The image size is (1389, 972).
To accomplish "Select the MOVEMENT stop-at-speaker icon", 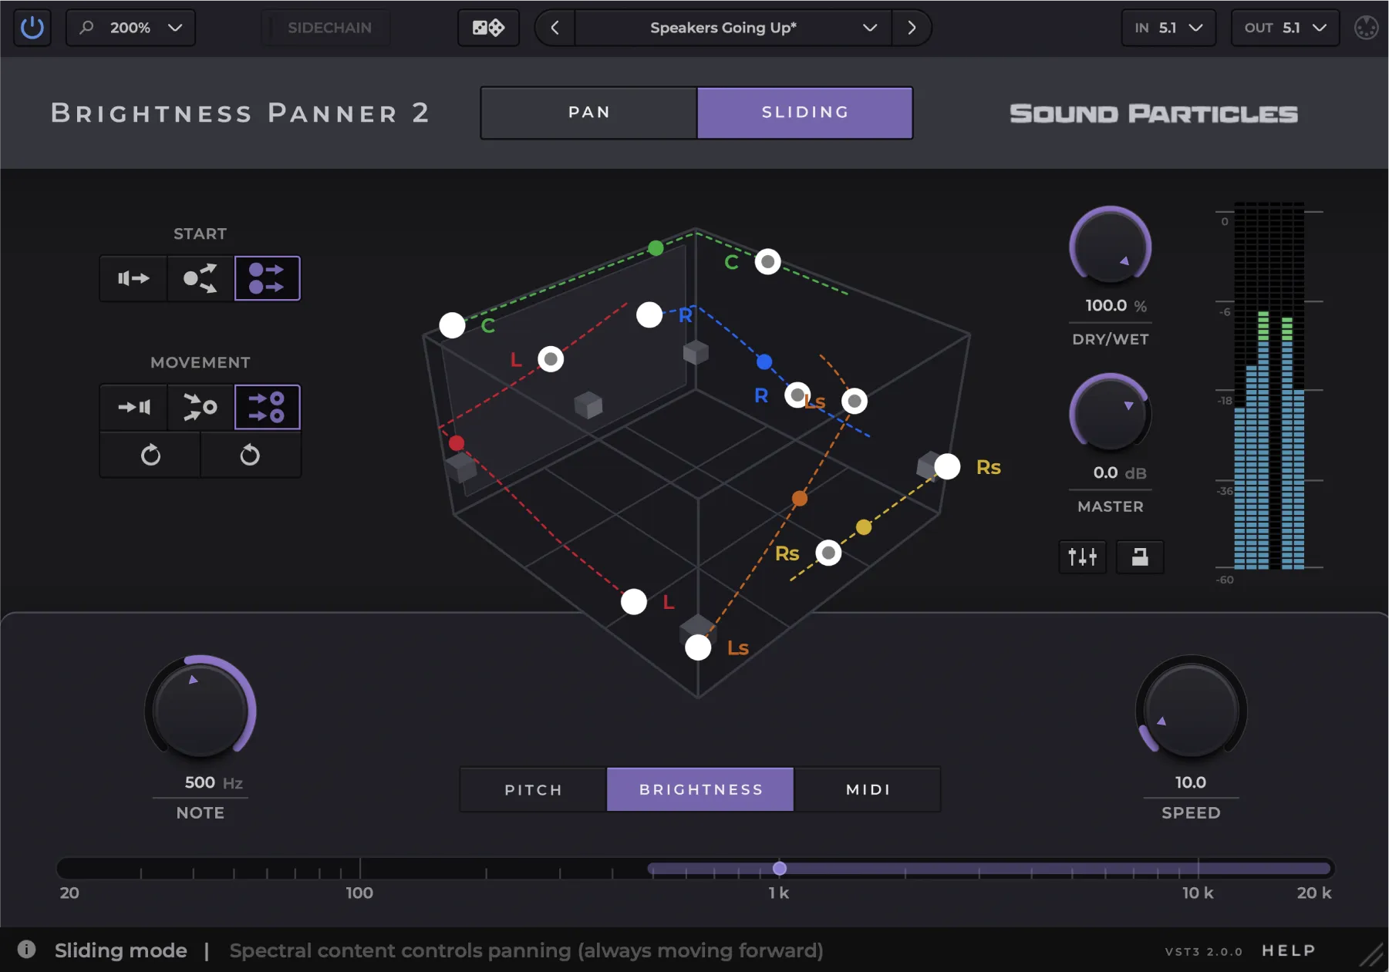I will 133,407.
